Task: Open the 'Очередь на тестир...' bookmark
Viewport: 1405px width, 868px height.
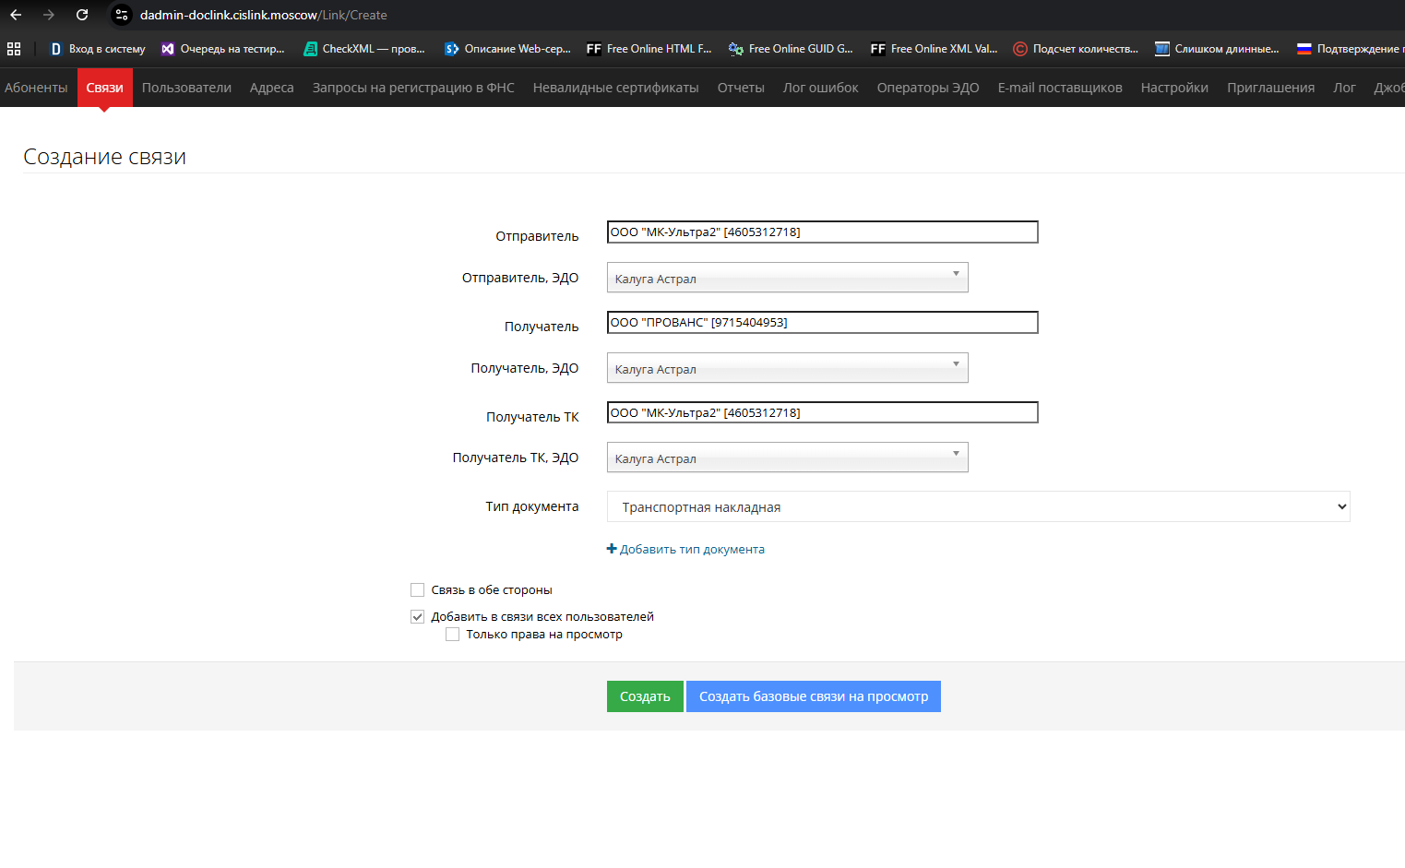Action: pyautogui.click(x=222, y=49)
